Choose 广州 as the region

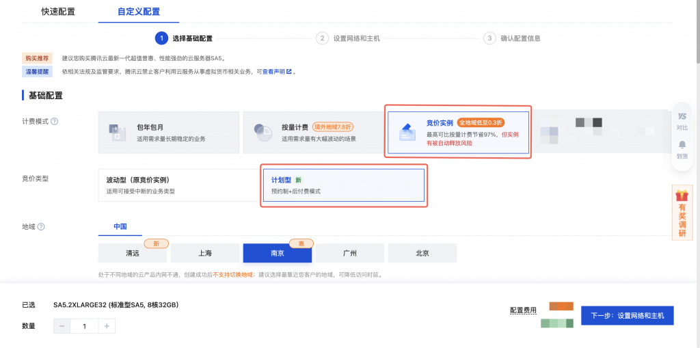click(x=349, y=253)
